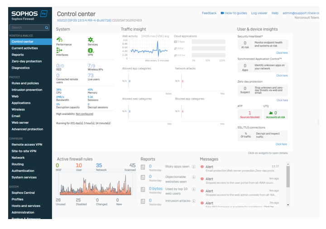
Task: Click here link under Security Heartbeat
Action: coord(282,53)
